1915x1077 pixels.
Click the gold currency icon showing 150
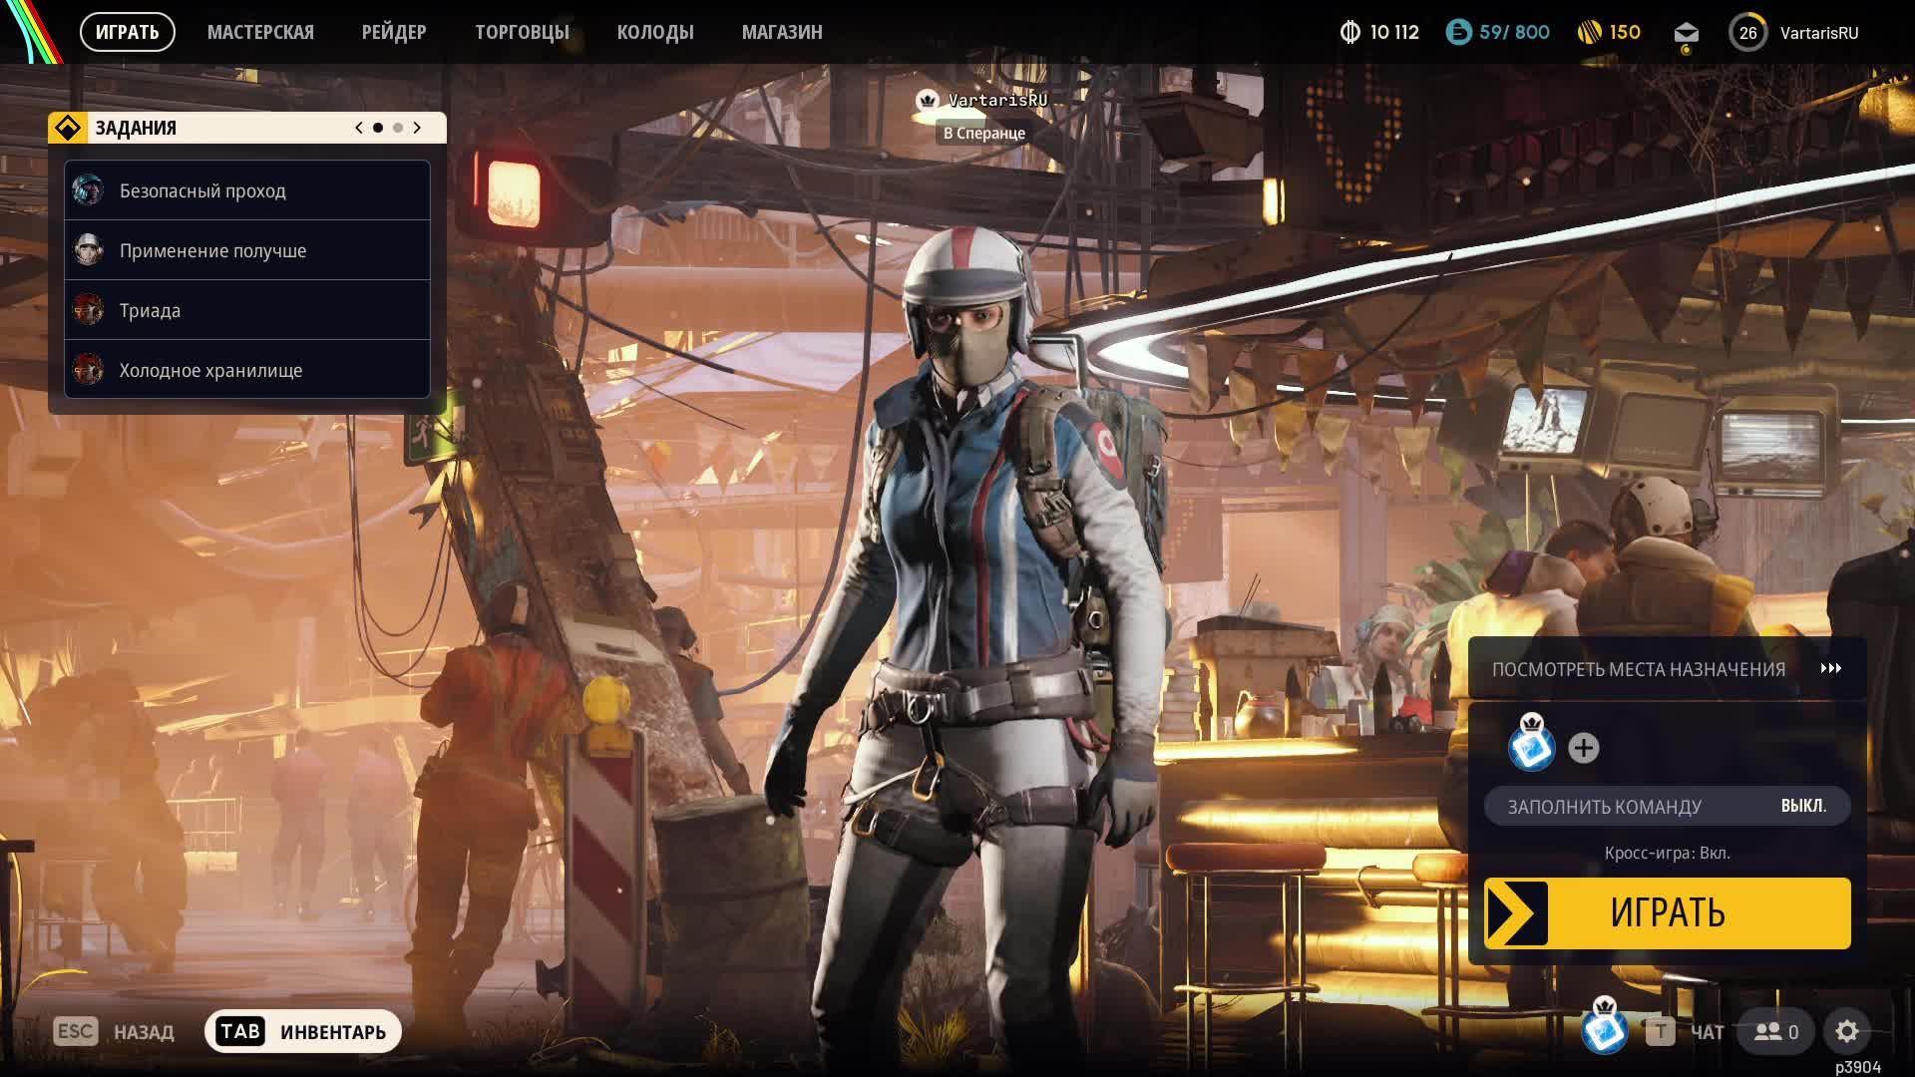click(1592, 31)
